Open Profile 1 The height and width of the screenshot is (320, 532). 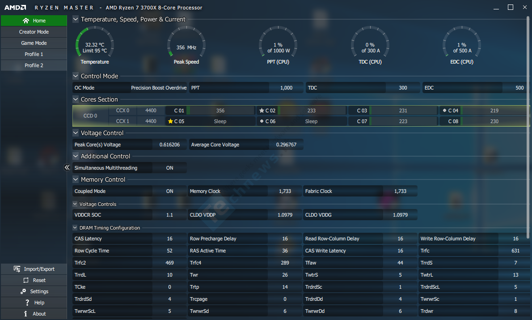(34, 54)
